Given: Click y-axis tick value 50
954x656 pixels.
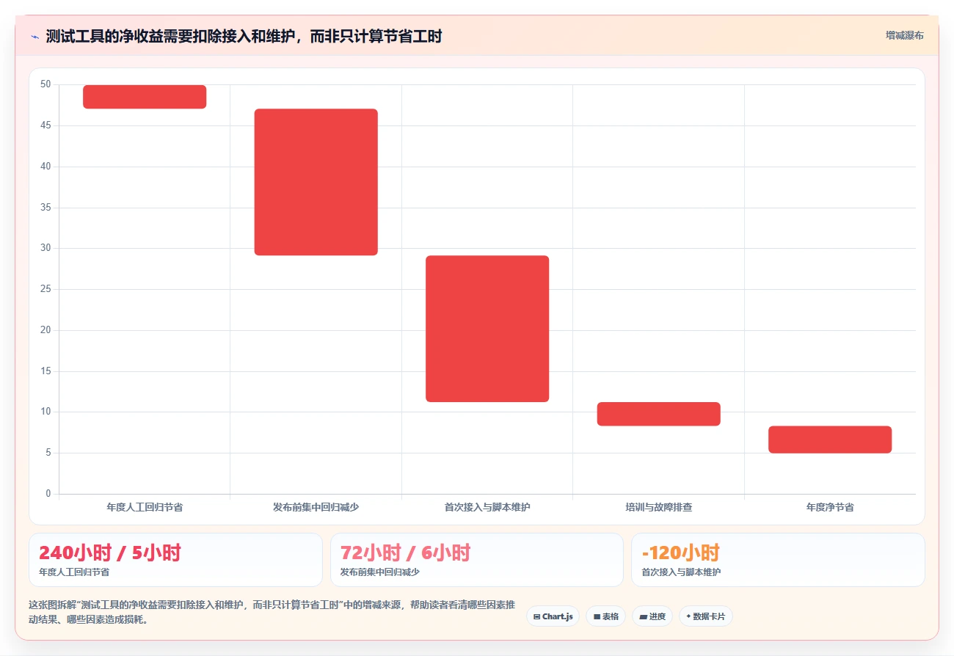Looking at the screenshot, I should tap(45, 84).
